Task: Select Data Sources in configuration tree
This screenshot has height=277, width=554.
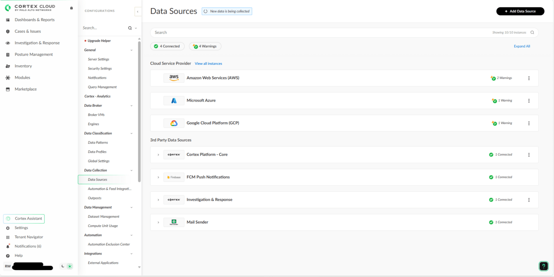Action: [97, 180]
